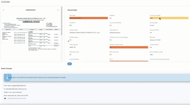Click the orange PO # field

(x=129, y=61)
